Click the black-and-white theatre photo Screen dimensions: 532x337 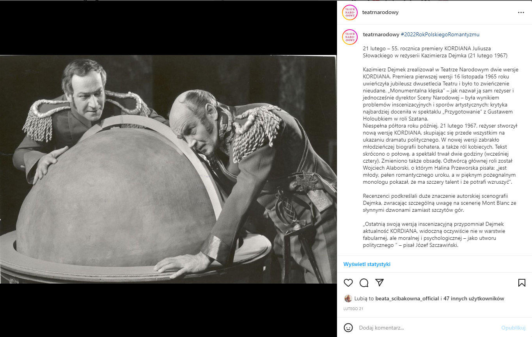coord(168,169)
